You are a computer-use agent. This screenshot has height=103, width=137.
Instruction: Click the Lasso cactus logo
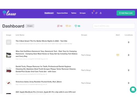[x=9, y=13]
